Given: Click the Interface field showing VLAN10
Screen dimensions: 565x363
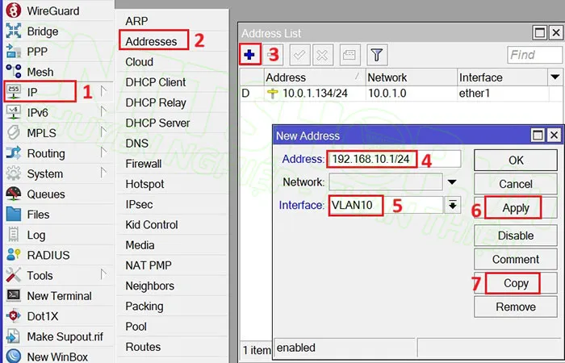Looking at the screenshot, I should (x=386, y=205).
